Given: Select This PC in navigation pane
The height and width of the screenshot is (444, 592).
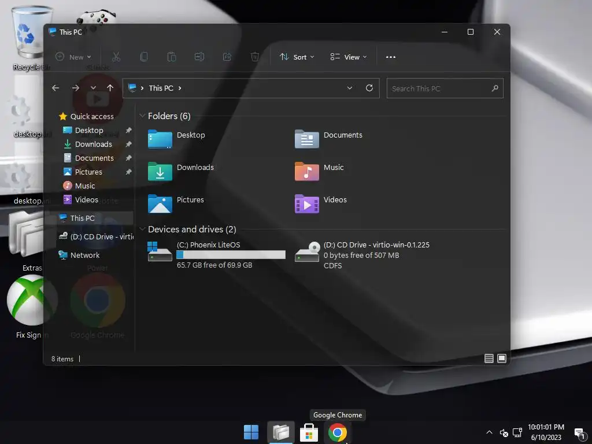Looking at the screenshot, I should (82, 218).
